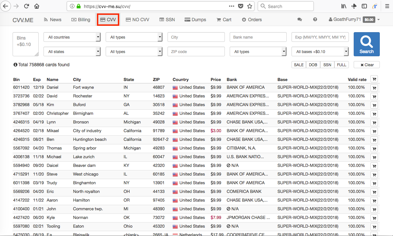Toggle the FULL filter button

342,65
